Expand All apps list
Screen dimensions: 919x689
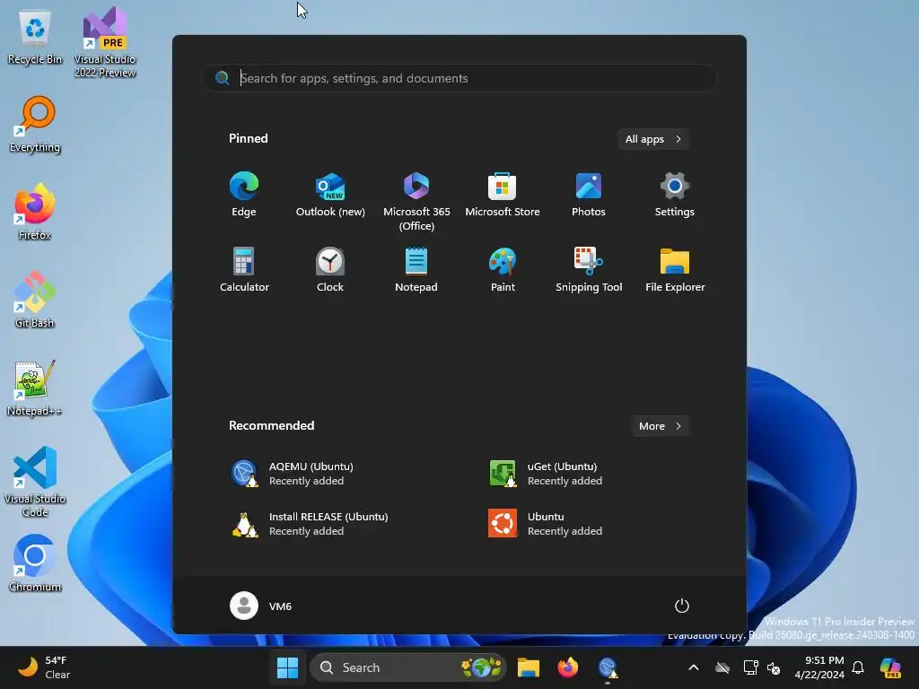pos(653,139)
